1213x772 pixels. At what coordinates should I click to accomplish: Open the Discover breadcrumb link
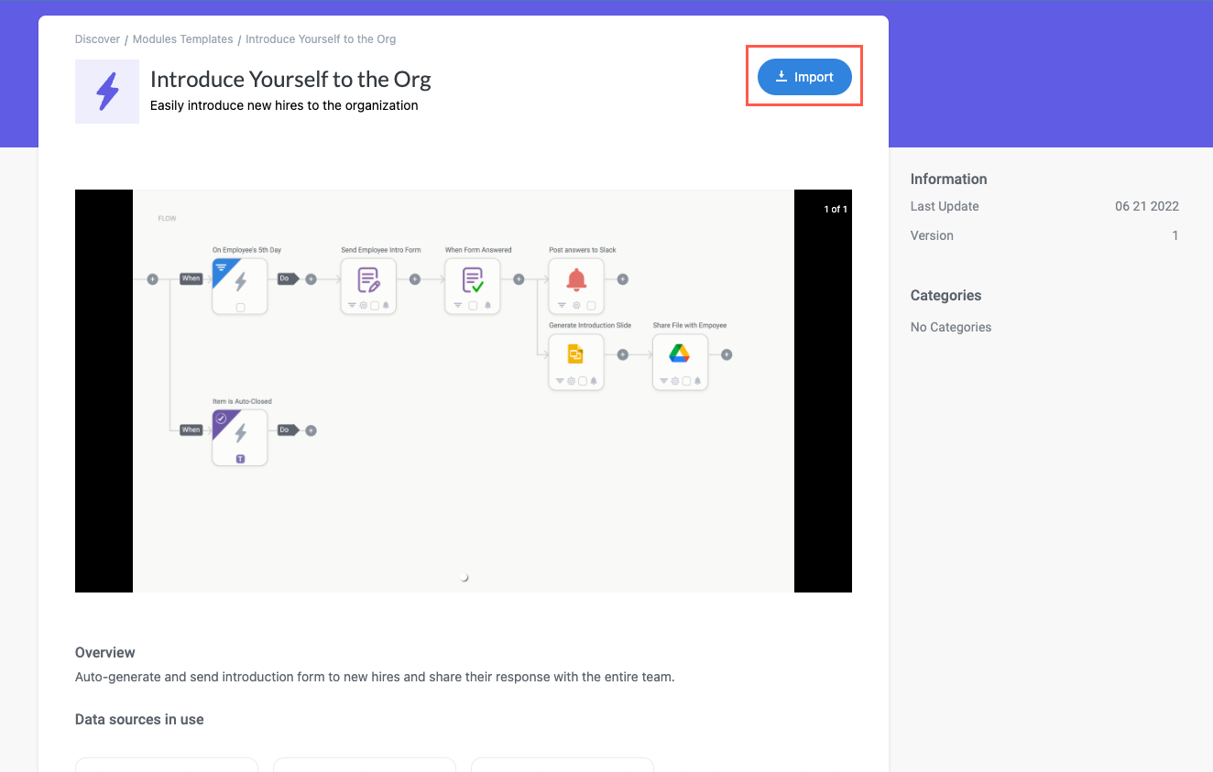click(97, 38)
